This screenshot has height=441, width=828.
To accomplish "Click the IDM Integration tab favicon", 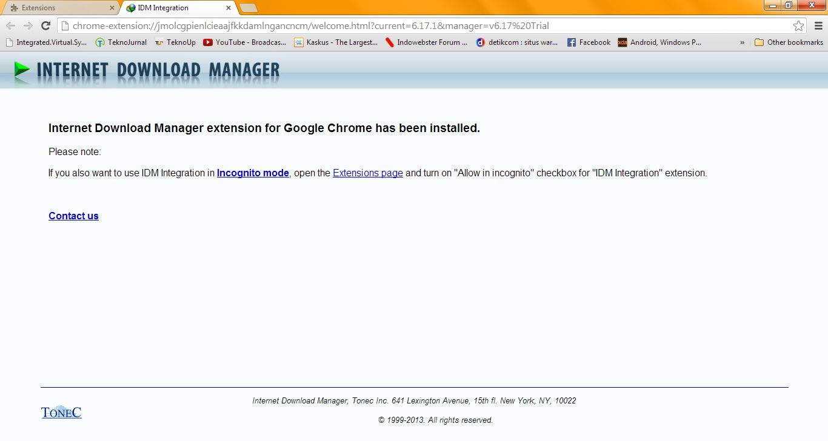I will 131,8.
